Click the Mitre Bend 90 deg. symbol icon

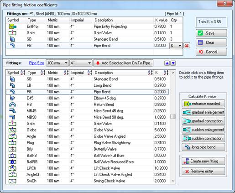[12, 117]
